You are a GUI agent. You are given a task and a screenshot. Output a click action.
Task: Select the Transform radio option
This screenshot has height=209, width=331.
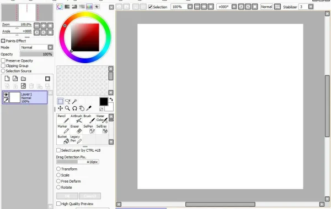click(x=58, y=169)
